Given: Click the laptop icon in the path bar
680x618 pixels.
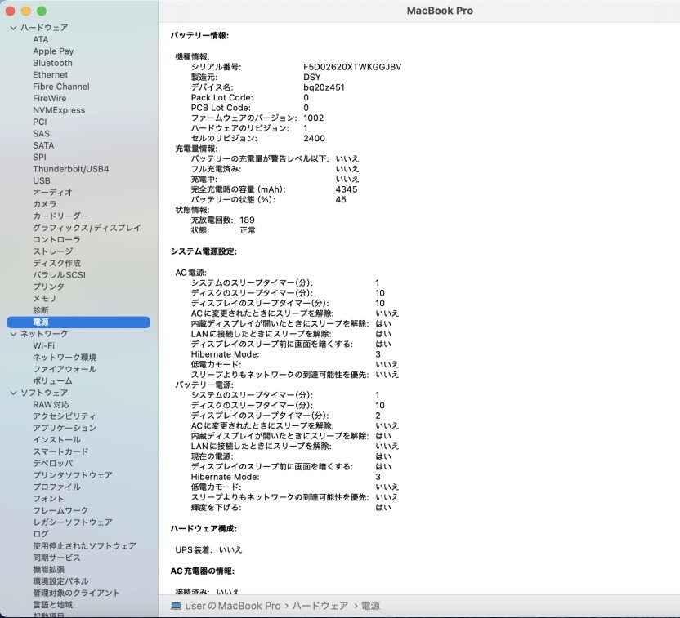Looking at the screenshot, I should click(176, 606).
